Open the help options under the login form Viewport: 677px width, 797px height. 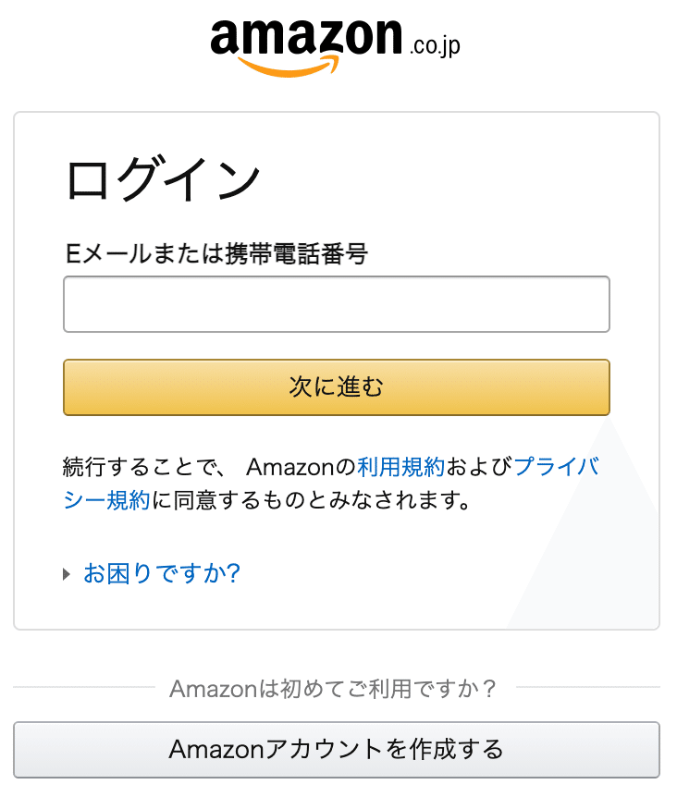(160, 573)
